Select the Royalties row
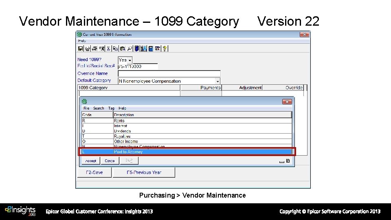The image size is (391, 220). (187, 136)
